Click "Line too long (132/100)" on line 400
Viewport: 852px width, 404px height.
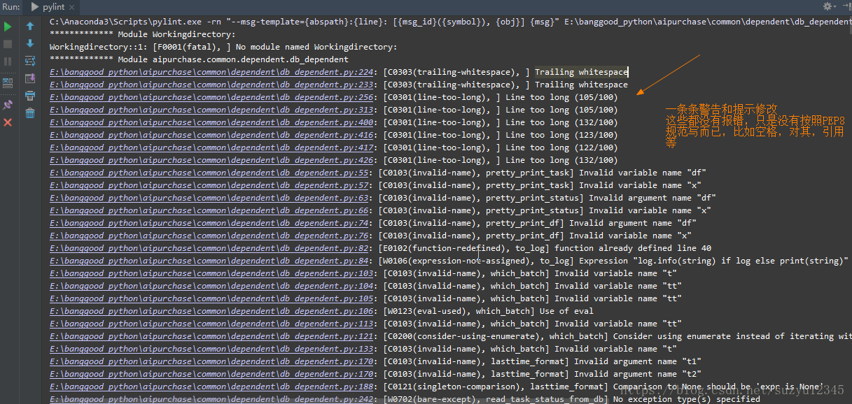(x=561, y=122)
